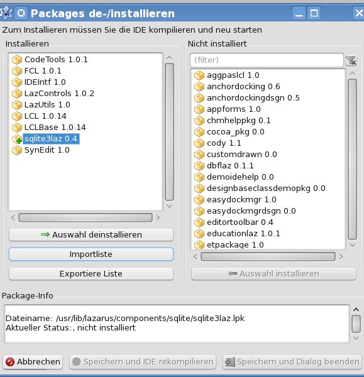The image size is (364, 377).
Task: Click up arrow of Package-Info scrollbar
Action: pos(356,310)
